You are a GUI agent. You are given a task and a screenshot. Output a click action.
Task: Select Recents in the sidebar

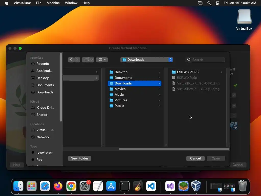pyautogui.click(x=43, y=64)
